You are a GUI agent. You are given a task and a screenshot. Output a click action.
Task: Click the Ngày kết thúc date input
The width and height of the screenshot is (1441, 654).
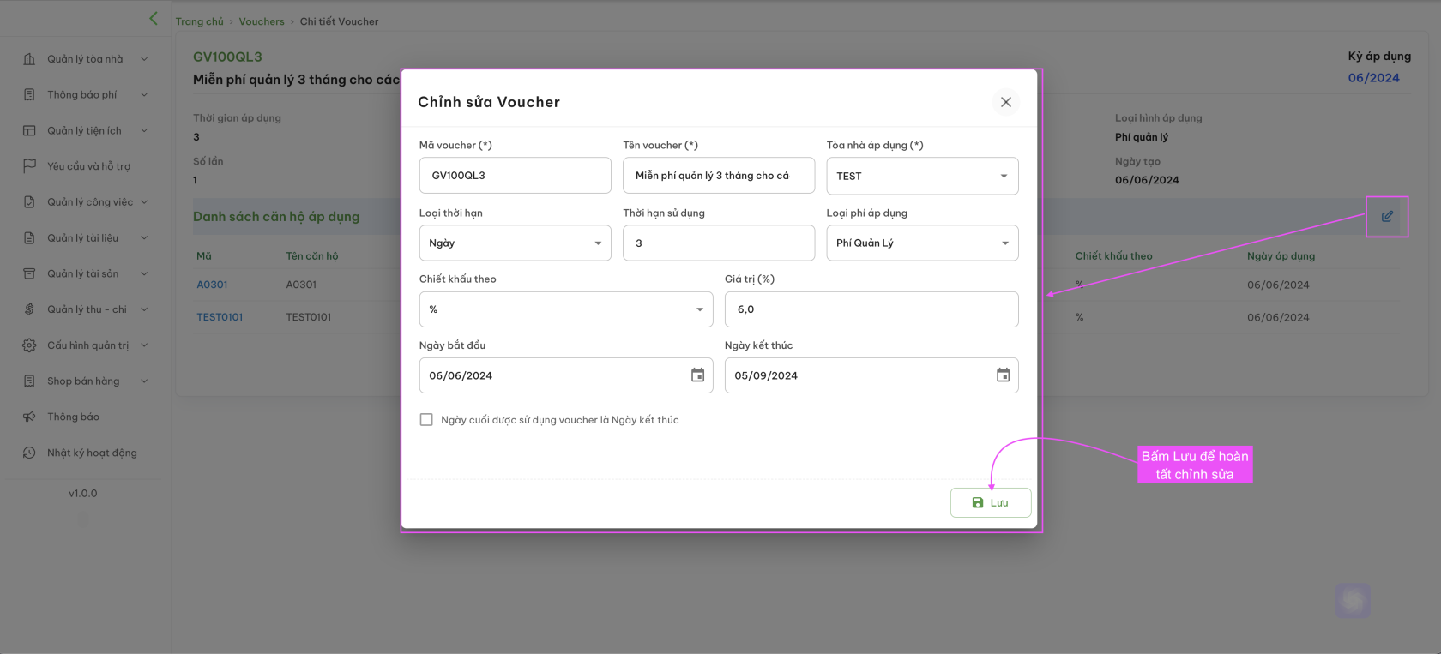[x=871, y=375]
